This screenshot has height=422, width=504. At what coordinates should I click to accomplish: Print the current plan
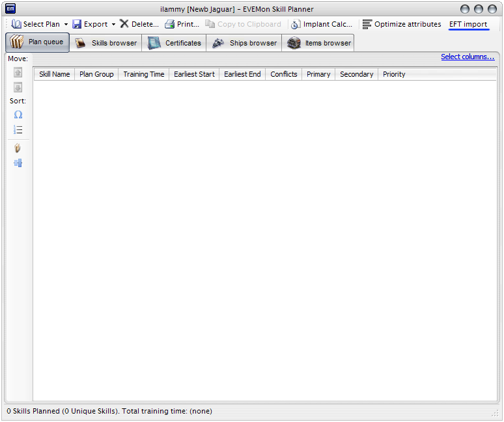coord(182,24)
